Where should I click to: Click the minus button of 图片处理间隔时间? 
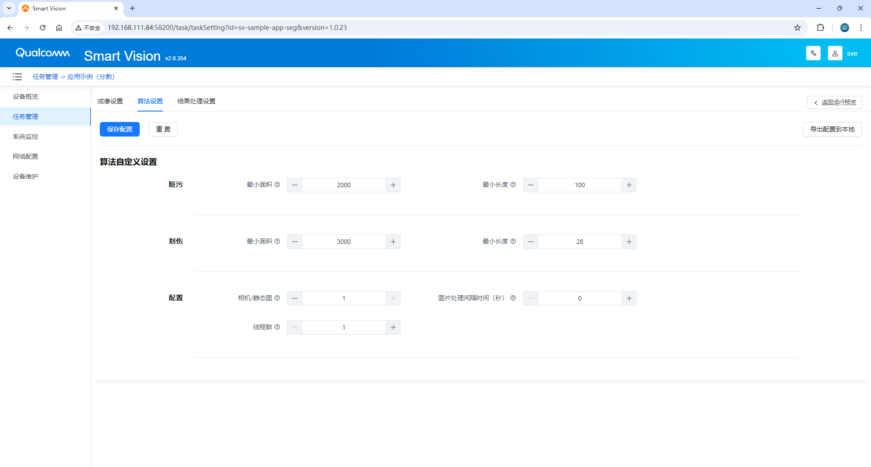531,298
